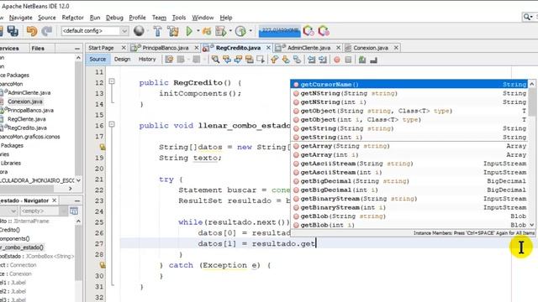Find next occurrence icon
The image size is (538, 302).
click(238, 60)
